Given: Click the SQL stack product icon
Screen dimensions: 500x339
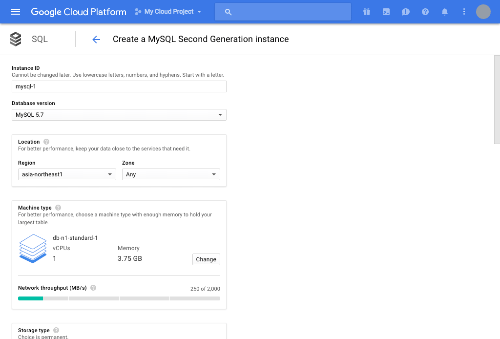Looking at the screenshot, I should coord(16,39).
